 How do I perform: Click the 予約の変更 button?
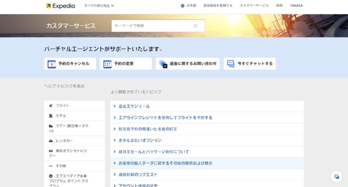point(126,64)
